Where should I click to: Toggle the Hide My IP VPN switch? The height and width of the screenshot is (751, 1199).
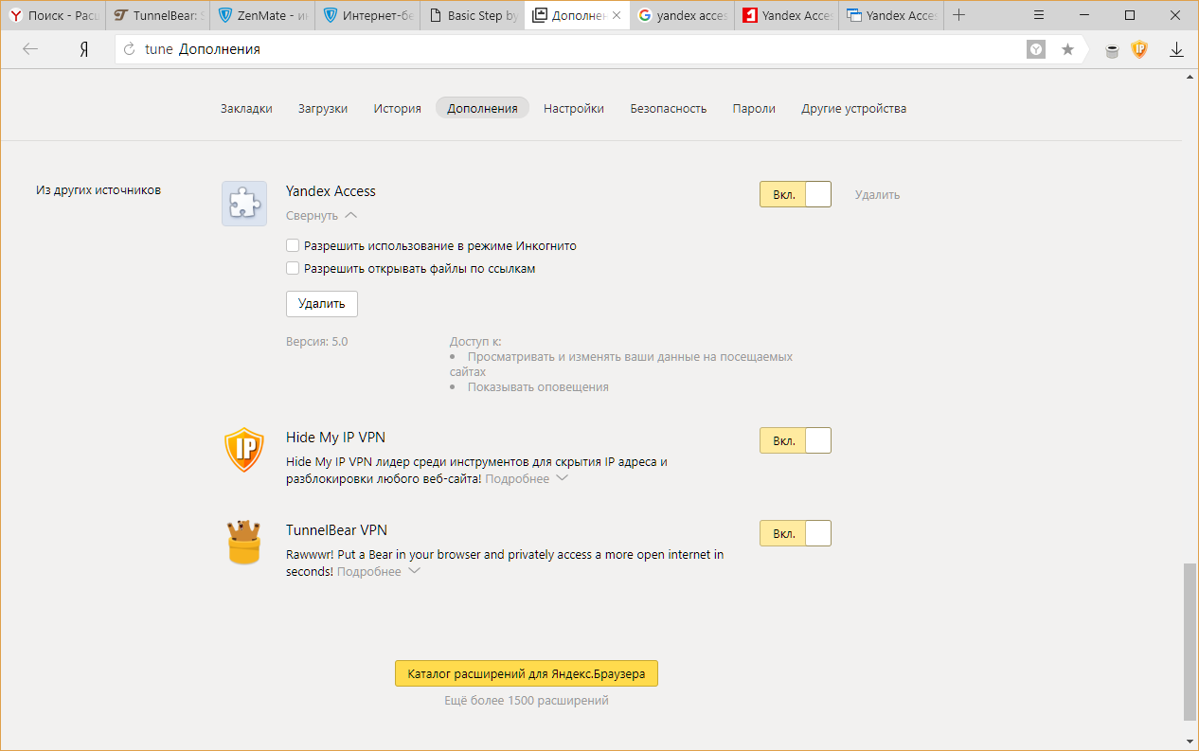click(796, 440)
